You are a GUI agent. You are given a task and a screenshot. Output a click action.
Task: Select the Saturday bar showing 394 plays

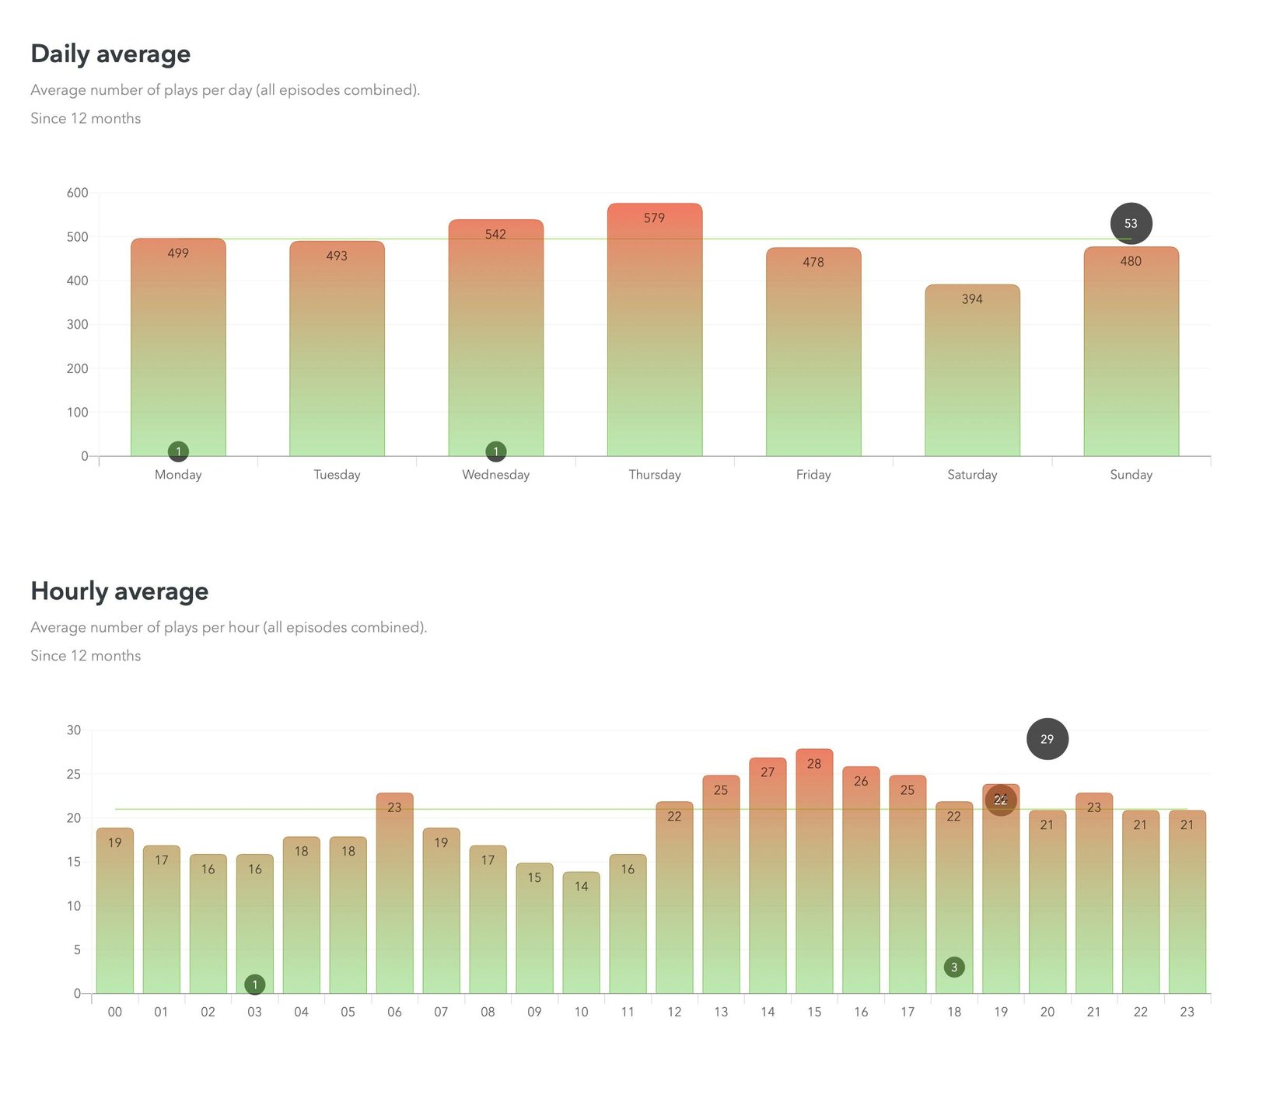(x=972, y=373)
